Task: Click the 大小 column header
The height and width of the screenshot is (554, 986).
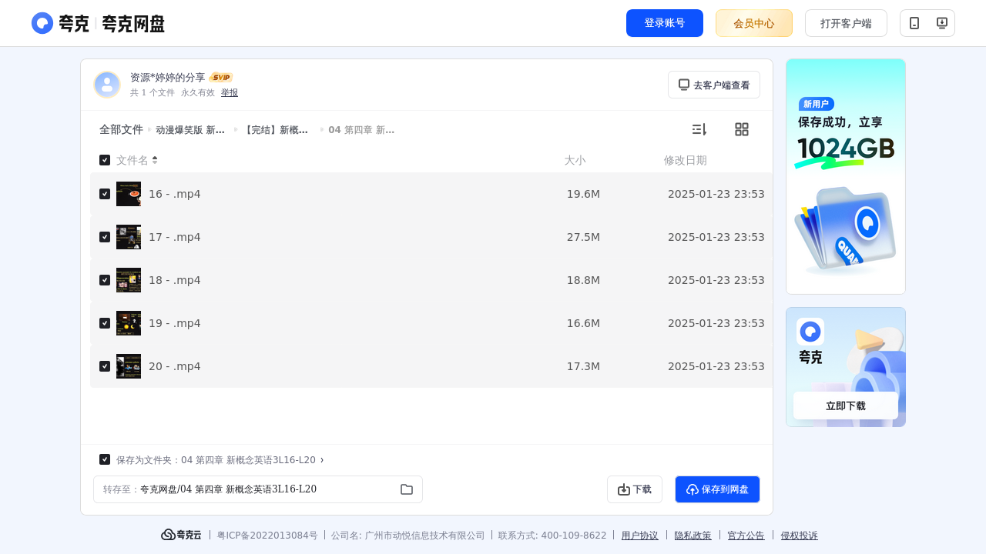Action: (x=575, y=160)
